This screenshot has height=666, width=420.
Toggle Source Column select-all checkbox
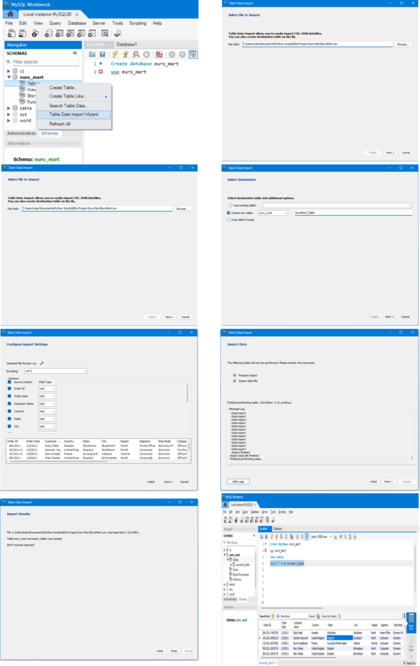(9, 382)
